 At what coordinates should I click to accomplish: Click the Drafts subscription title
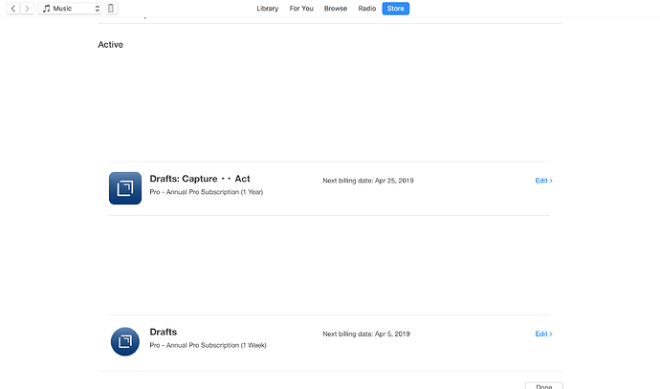[x=164, y=332]
